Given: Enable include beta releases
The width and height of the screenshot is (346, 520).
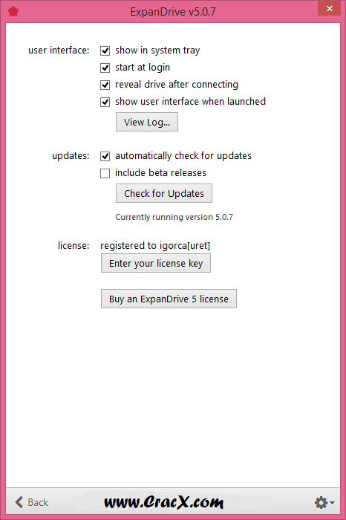Looking at the screenshot, I should pos(105,173).
